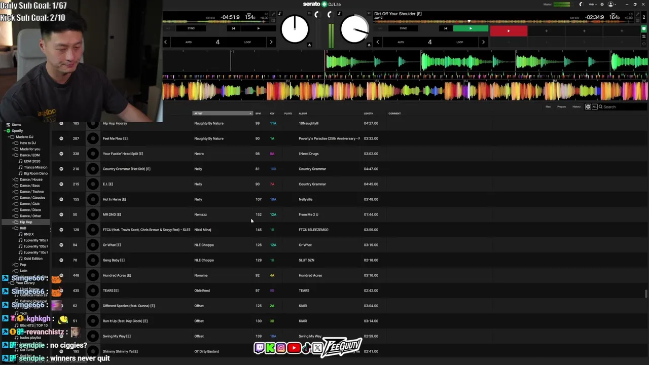Screen dimensions: 649x365
Task: Sort by the KEY column header
Action: [272, 114]
